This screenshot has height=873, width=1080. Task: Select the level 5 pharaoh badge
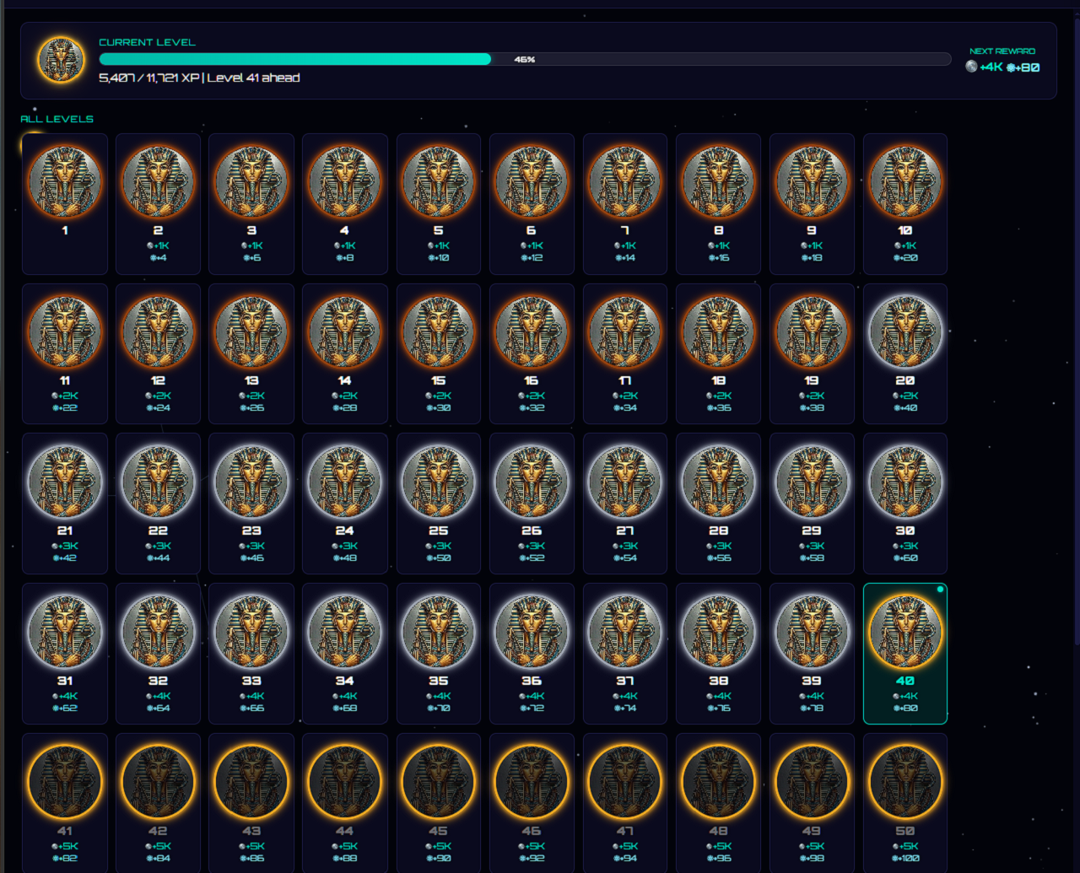pos(438,182)
